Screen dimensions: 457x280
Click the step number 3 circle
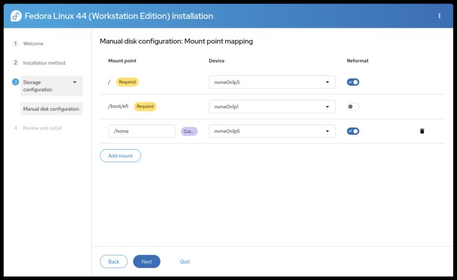tap(15, 82)
